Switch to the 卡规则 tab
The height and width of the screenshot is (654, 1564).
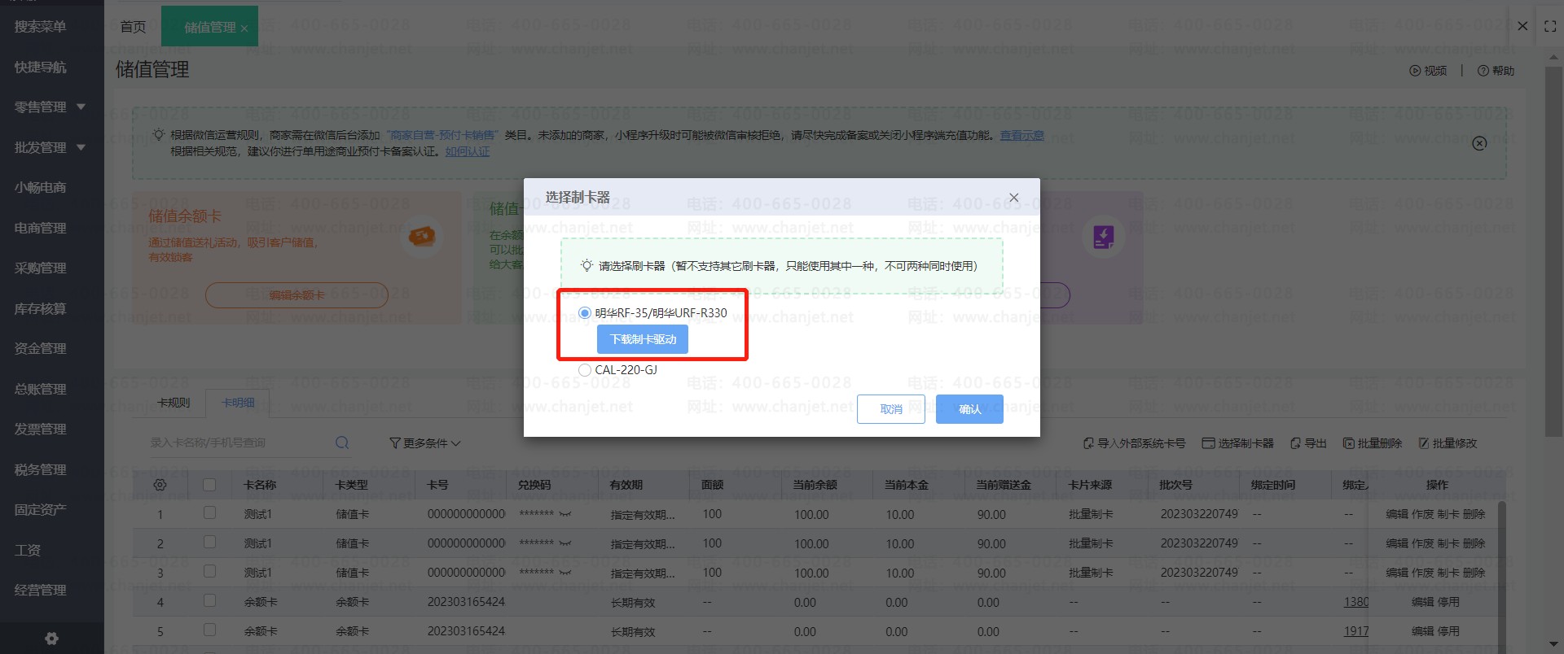coord(174,403)
